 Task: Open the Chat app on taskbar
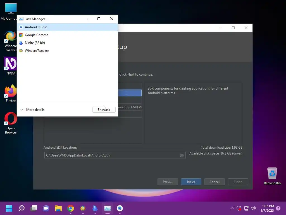(46, 208)
